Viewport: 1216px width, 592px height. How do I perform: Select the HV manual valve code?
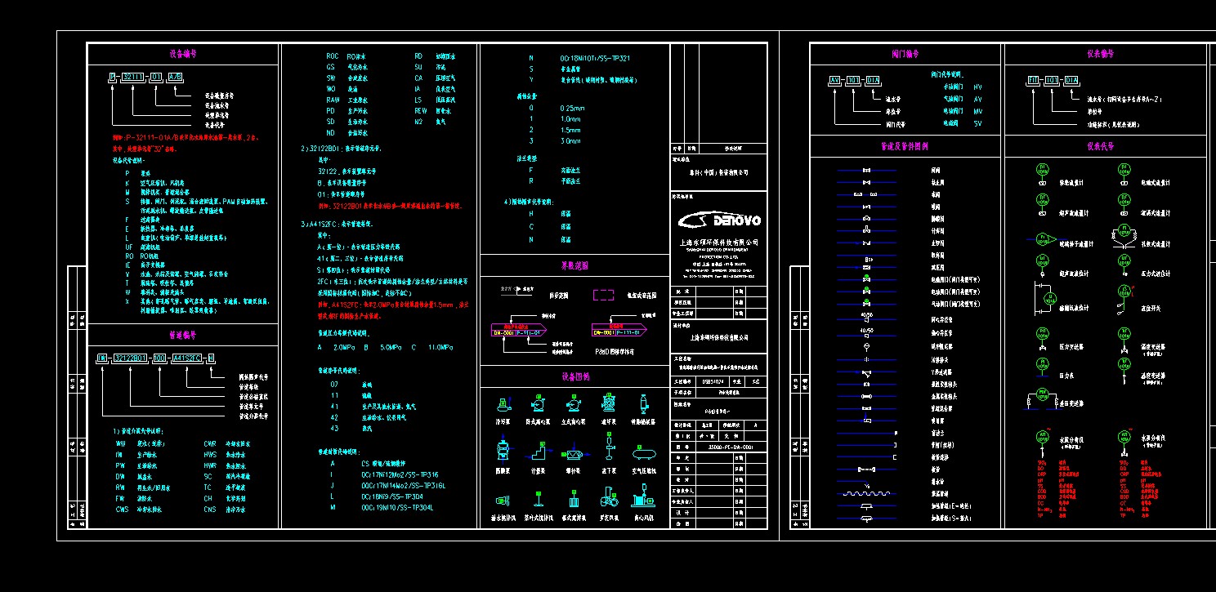click(x=977, y=87)
